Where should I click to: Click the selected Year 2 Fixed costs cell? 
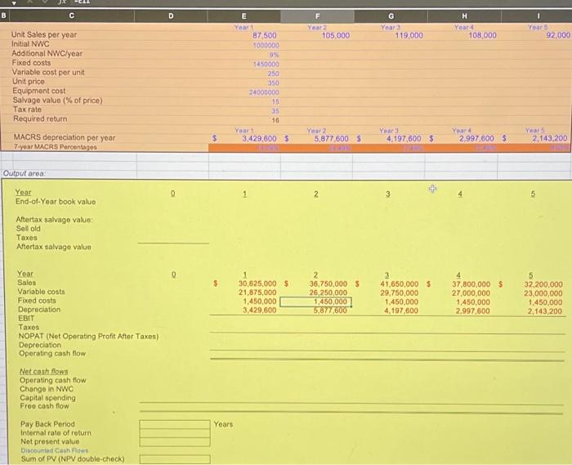coord(315,302)
